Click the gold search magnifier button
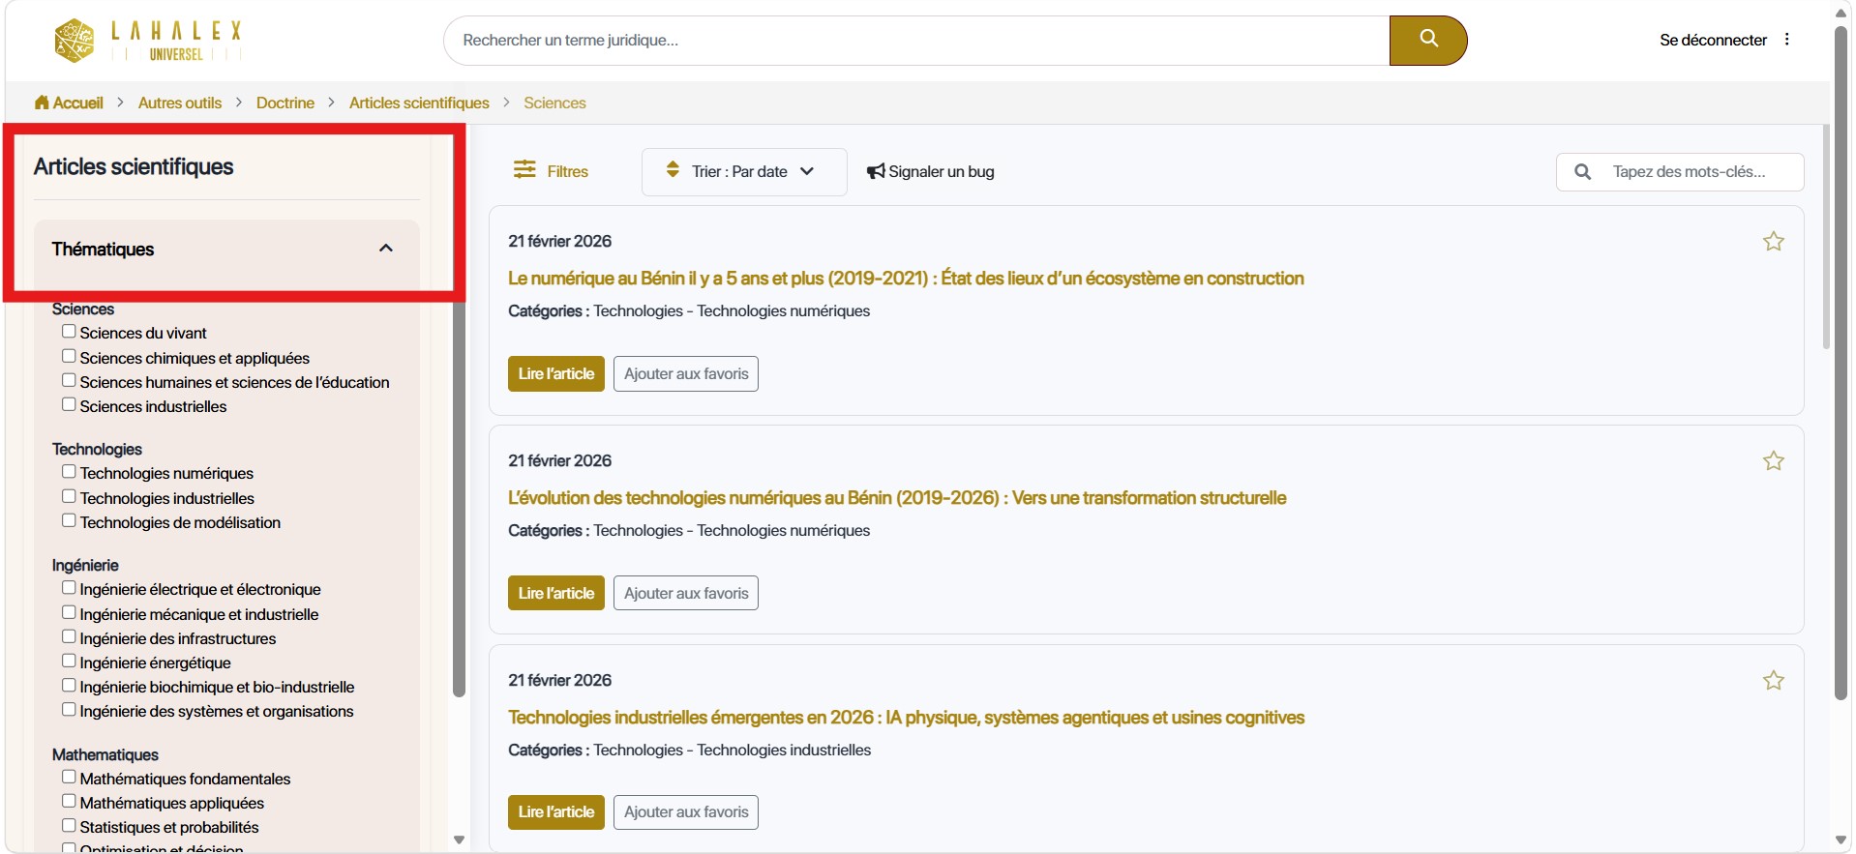The image size is (1856, 854). pos(1428,41)
